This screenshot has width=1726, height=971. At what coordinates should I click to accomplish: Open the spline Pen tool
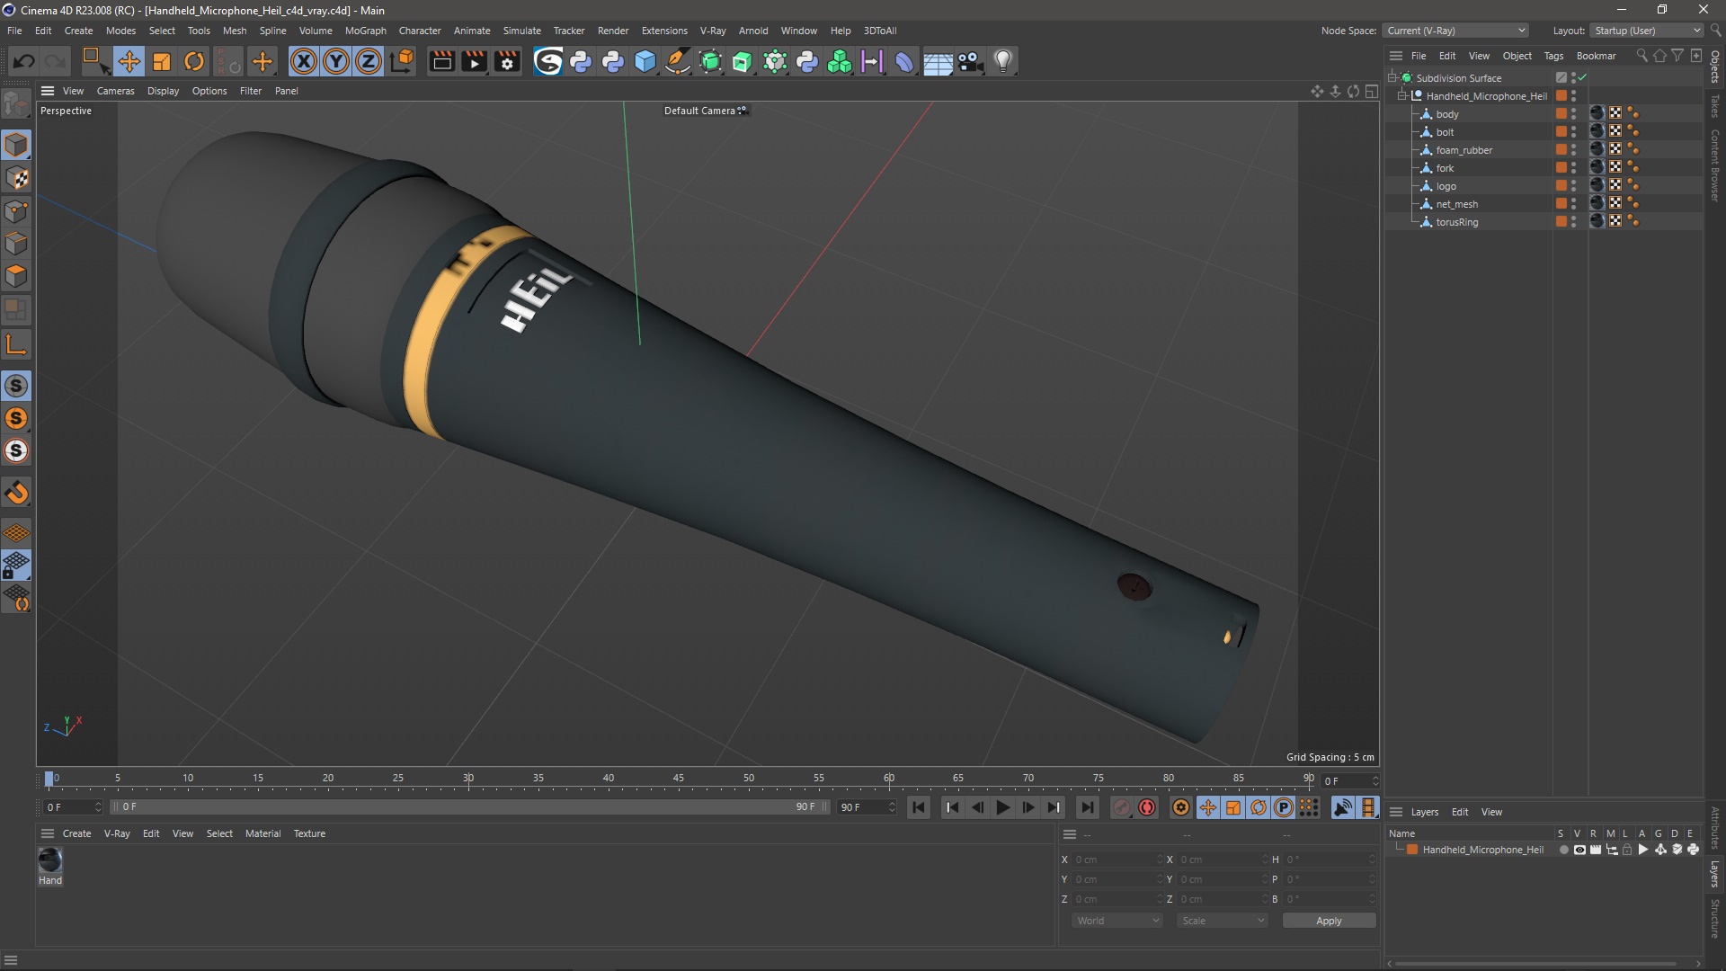(678, 61)
